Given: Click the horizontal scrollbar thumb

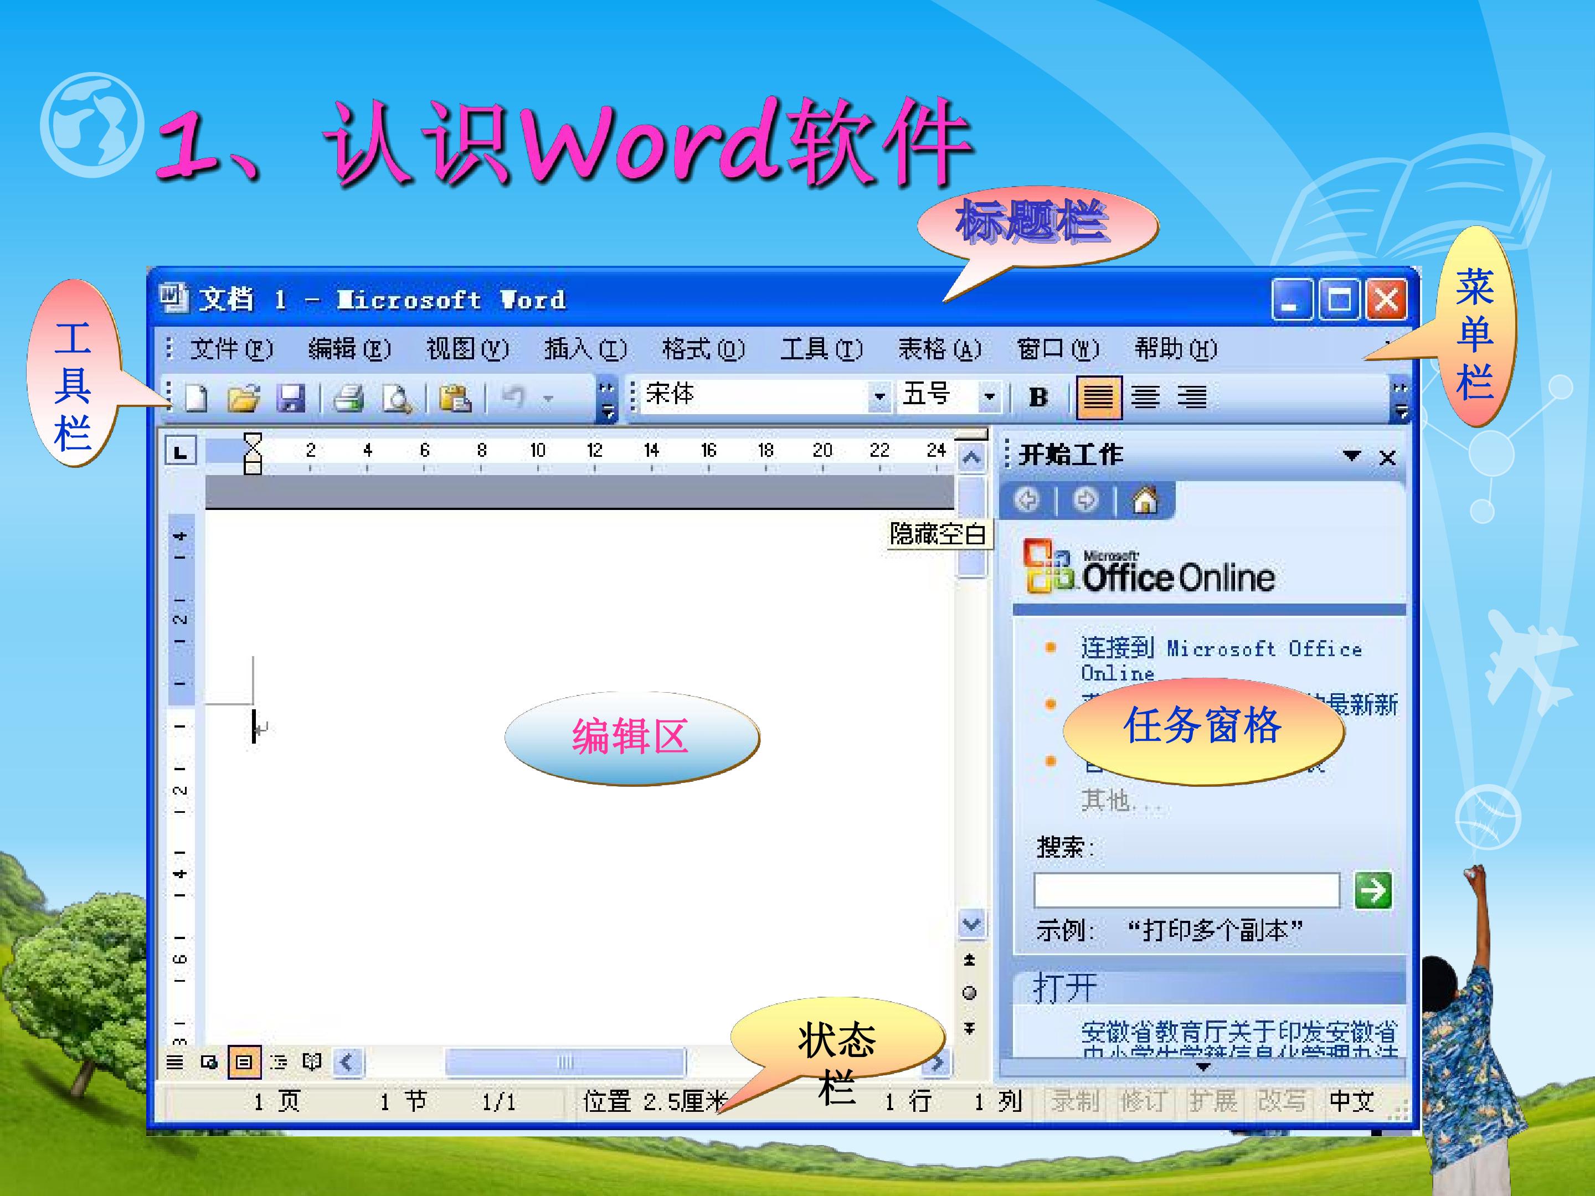Looking at the screenshot, I should click(564, 1062).
